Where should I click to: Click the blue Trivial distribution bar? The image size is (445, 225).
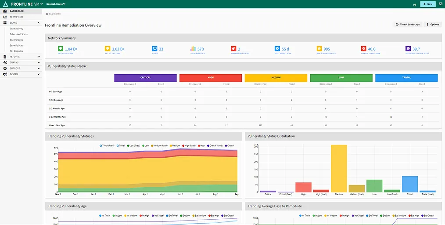click(x=410, y=184)
